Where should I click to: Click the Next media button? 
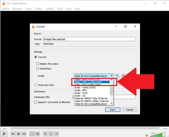click(x=24, y=134)
